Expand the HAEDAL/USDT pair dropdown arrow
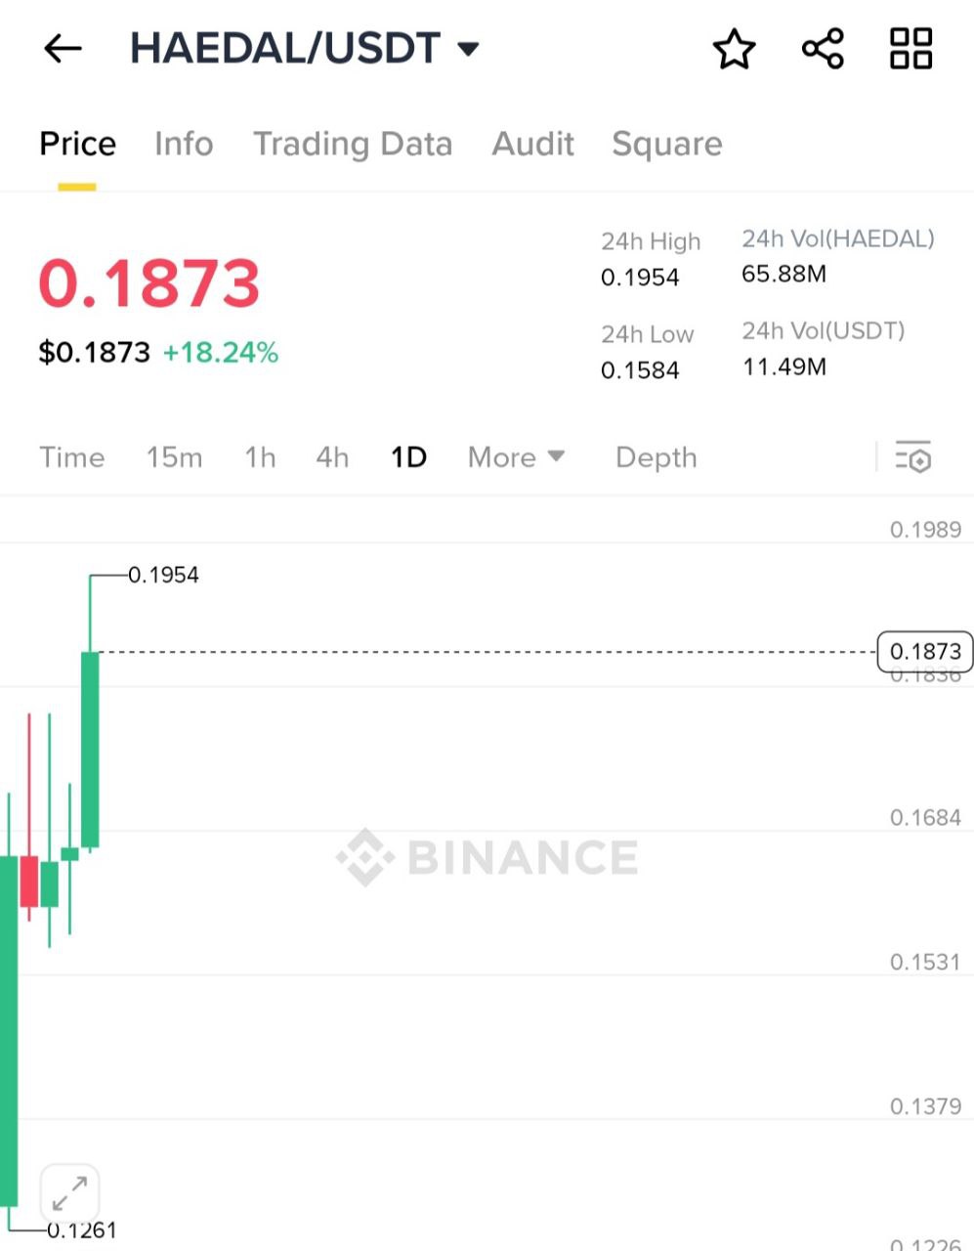Screen dimensions: 974x1251 [x=469, y=48]
